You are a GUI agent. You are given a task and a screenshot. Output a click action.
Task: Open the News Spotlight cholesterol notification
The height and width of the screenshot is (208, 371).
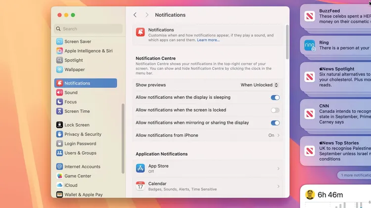click(335, 77)
